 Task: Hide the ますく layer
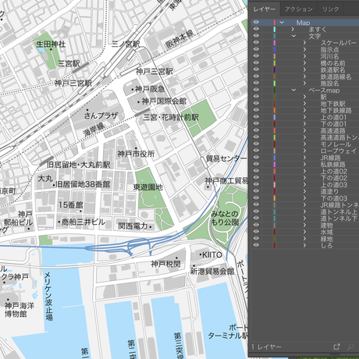tap(256, 29)
